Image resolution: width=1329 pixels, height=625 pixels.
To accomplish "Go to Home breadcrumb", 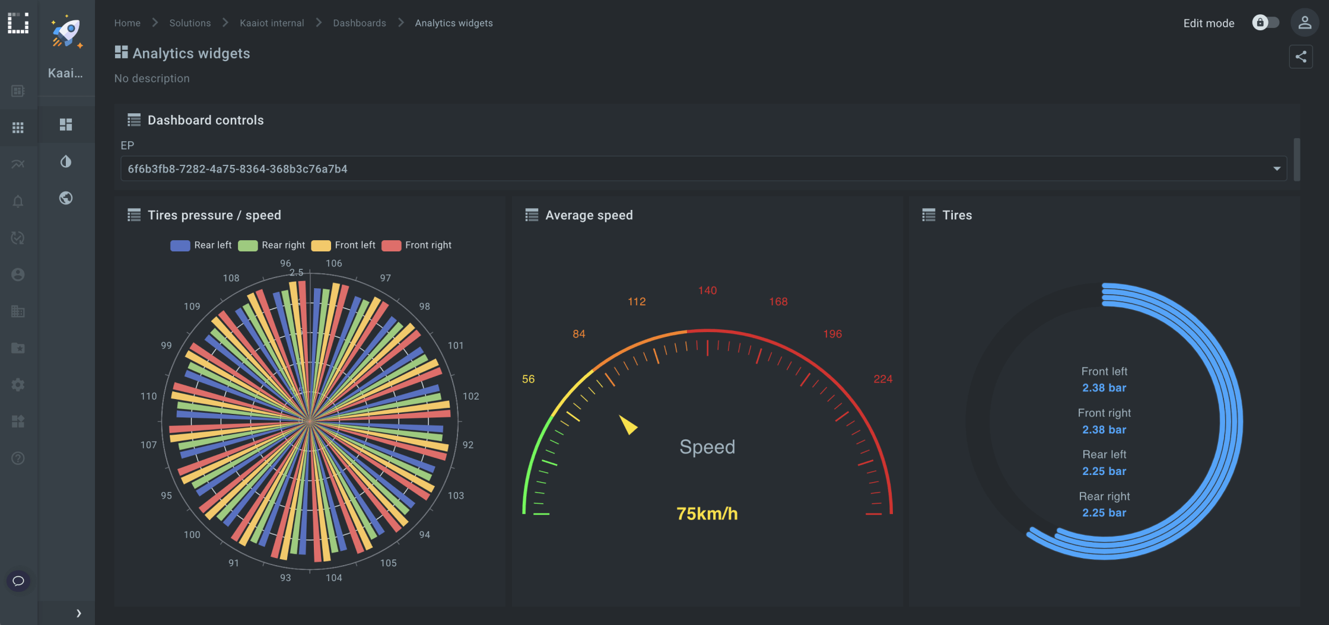I will [x=128, y=23].
